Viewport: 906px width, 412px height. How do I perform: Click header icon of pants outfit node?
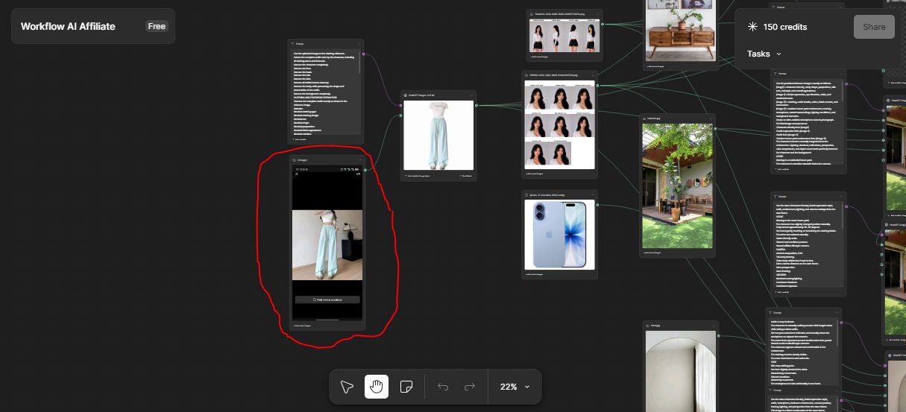coord(406,95)
